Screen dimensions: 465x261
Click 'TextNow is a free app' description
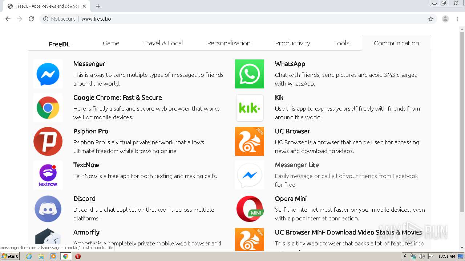(x=145, y=176)
